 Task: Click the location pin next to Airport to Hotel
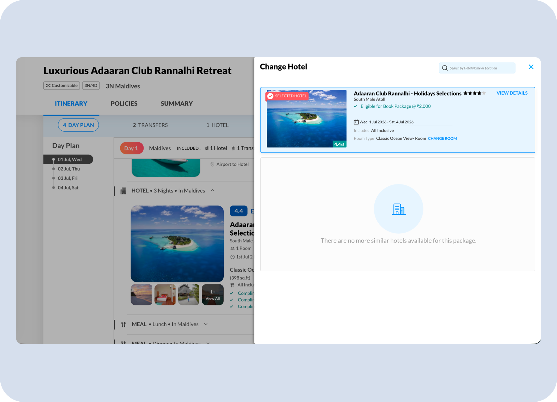click(212, 164)
